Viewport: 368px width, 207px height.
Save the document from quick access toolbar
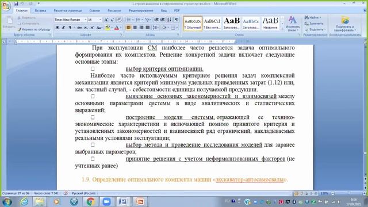16,4
